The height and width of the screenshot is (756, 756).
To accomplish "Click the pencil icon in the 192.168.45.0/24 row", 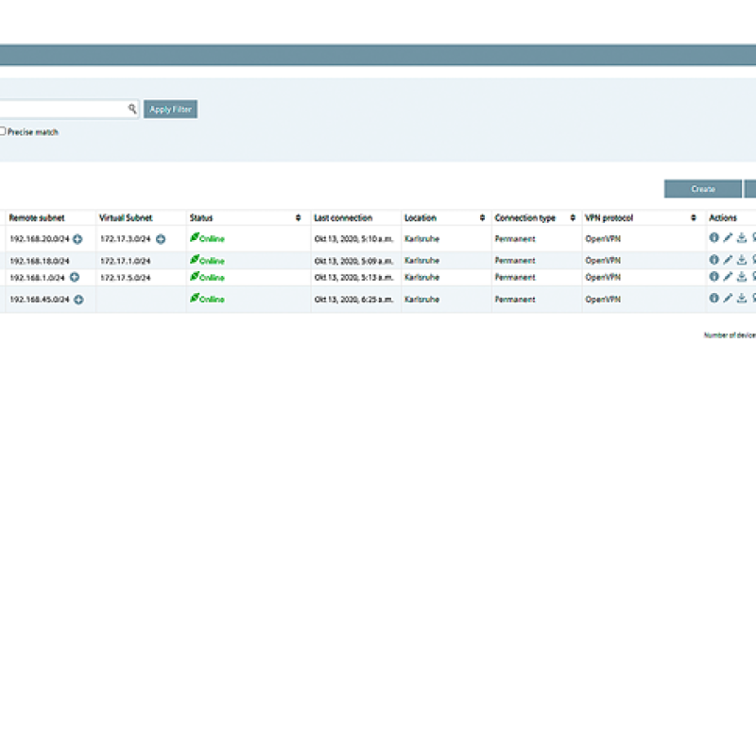I will [x=728, y=299].
